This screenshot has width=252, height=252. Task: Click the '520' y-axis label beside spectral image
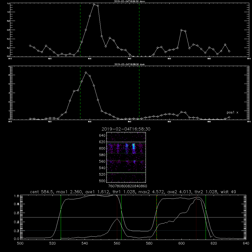click(102, 174)
